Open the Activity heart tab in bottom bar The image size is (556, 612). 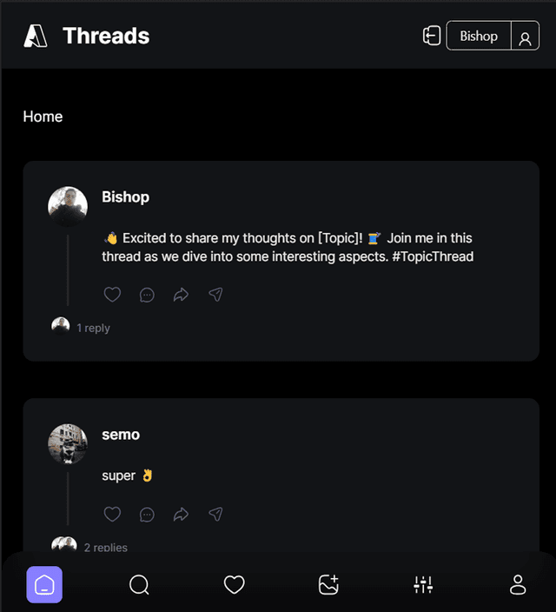tap(234, 584)
